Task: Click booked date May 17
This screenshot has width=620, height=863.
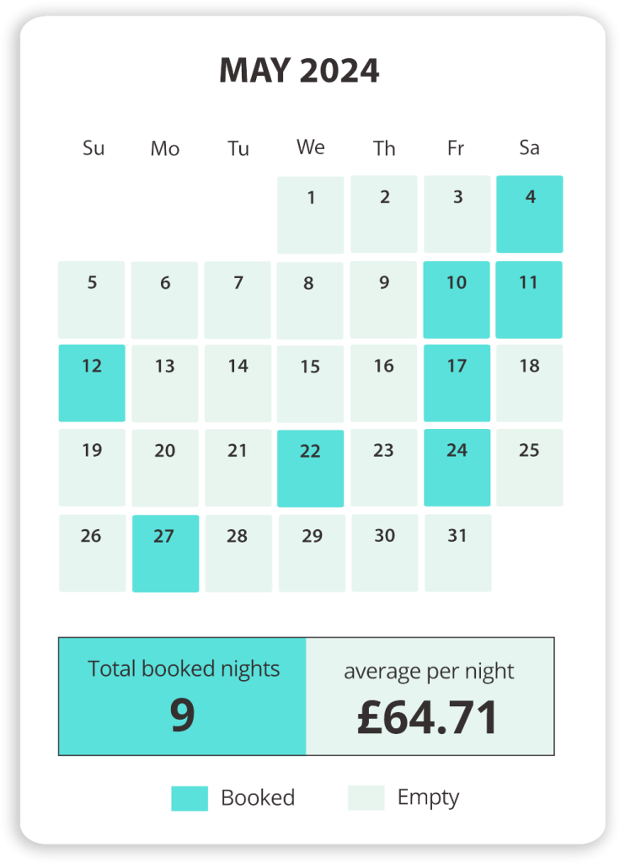Action: point(457,383)
